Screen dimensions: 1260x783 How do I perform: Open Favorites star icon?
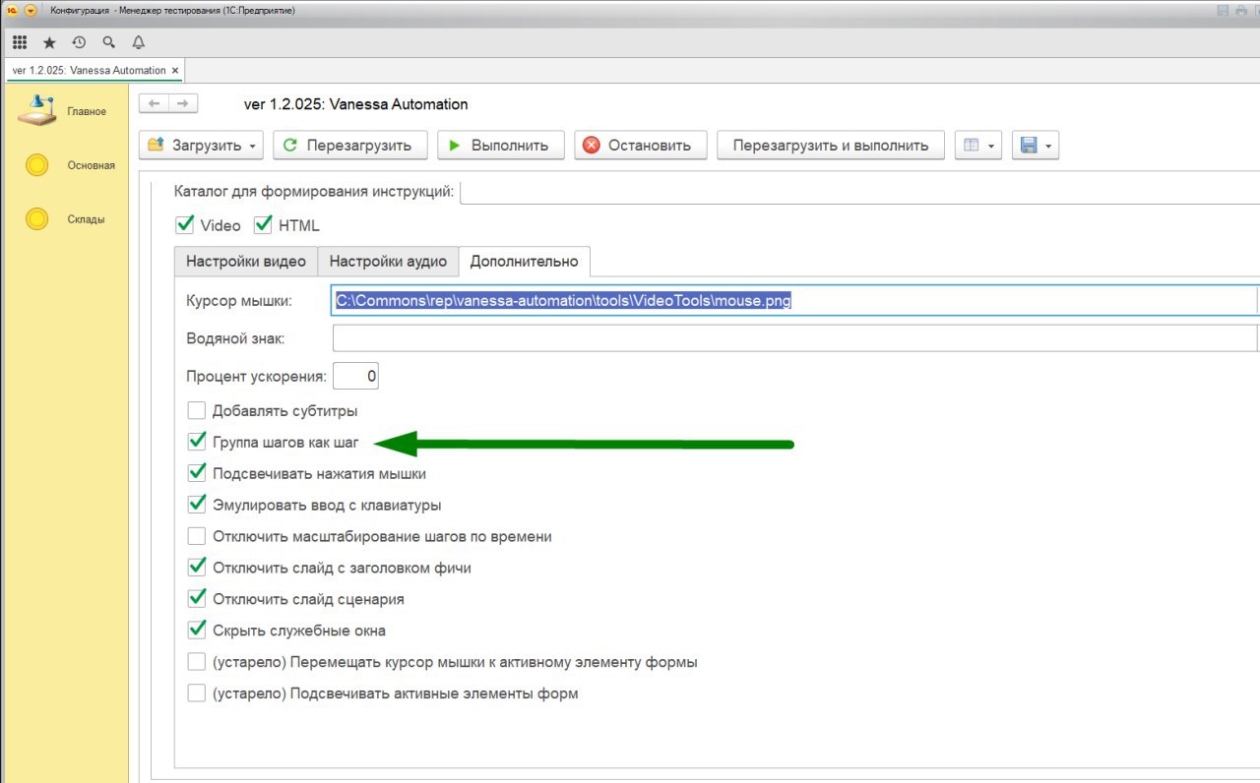click(x=49, y=42)
